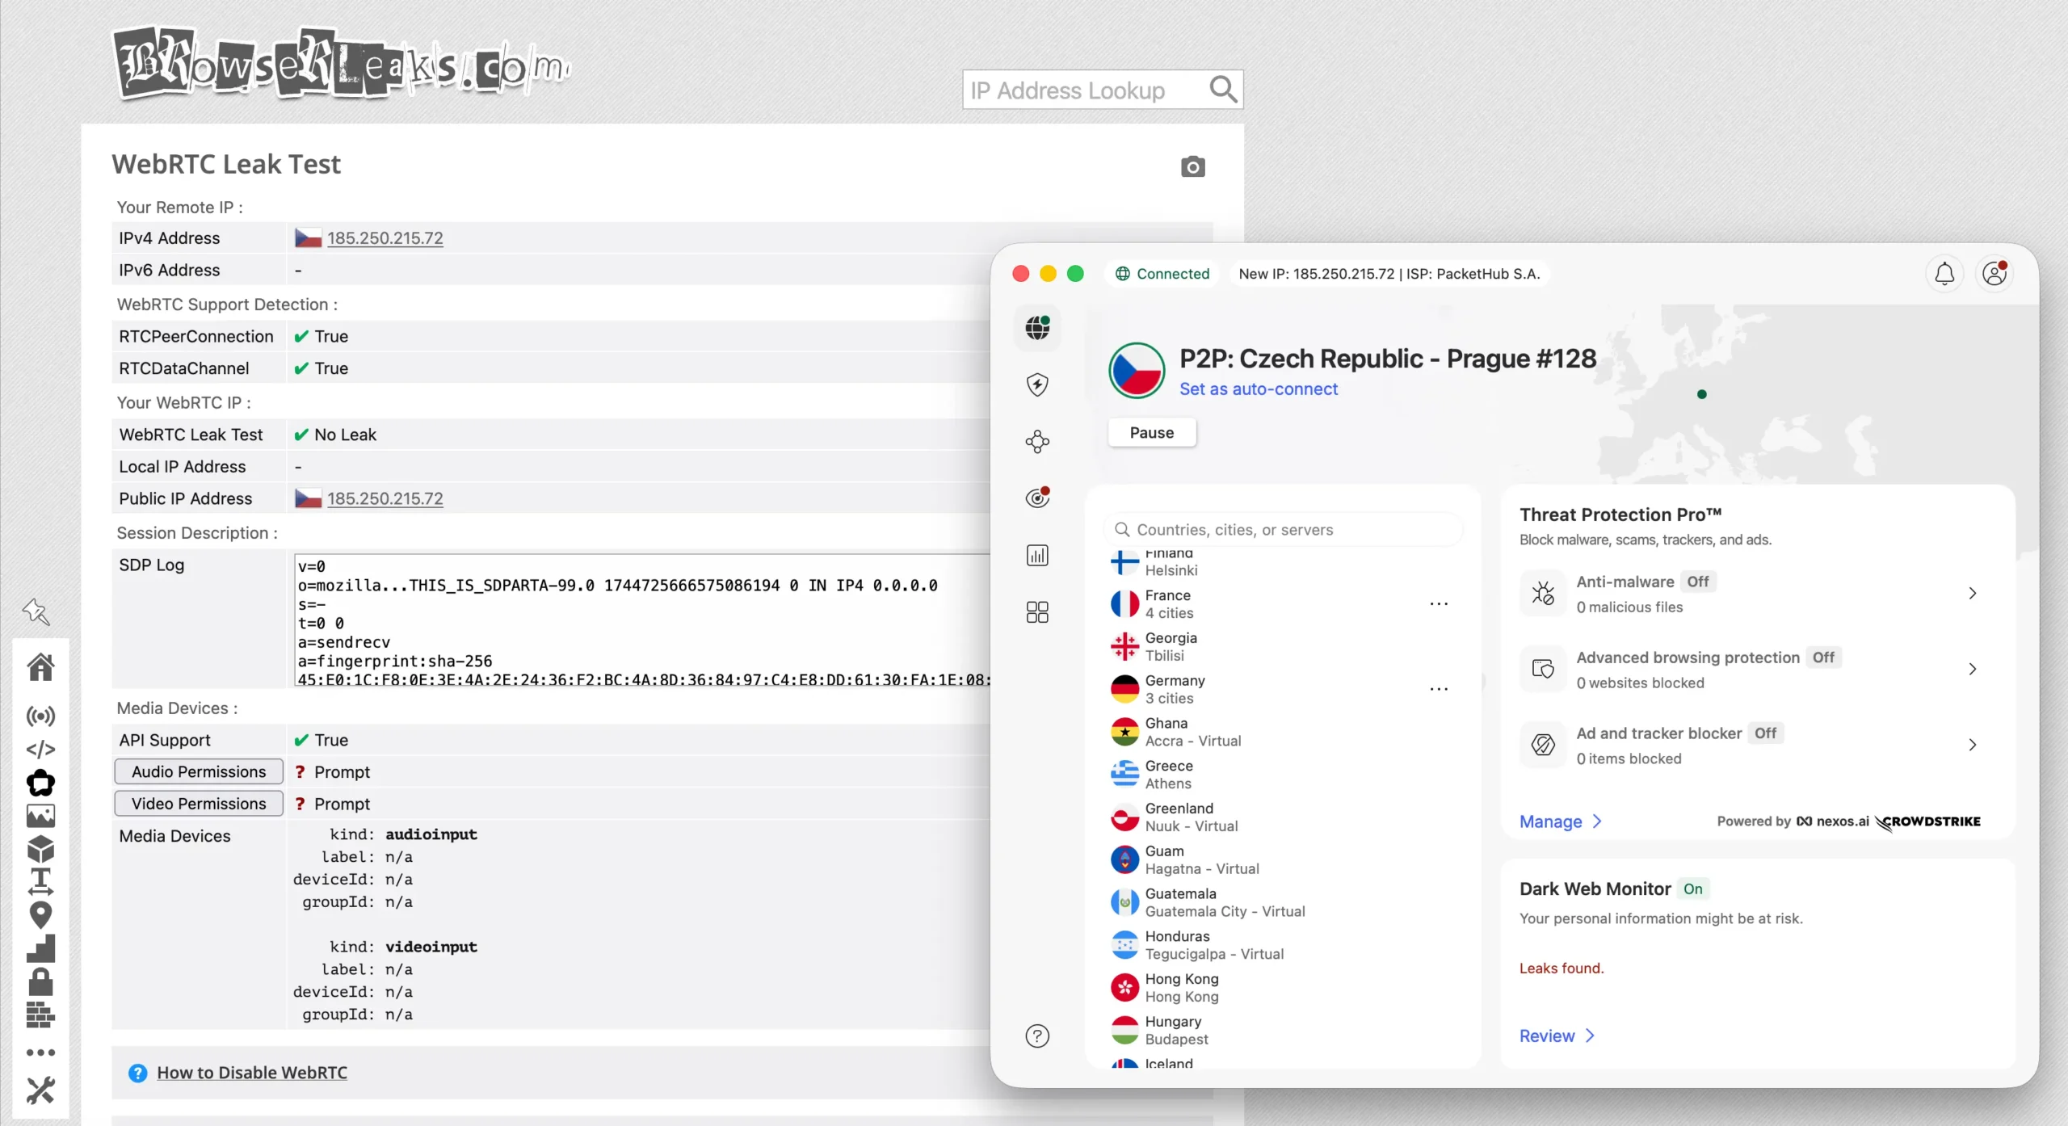Enable Advanced browsing protection
This screenshot has width=2068, height=1126.
coord(1825,657)
